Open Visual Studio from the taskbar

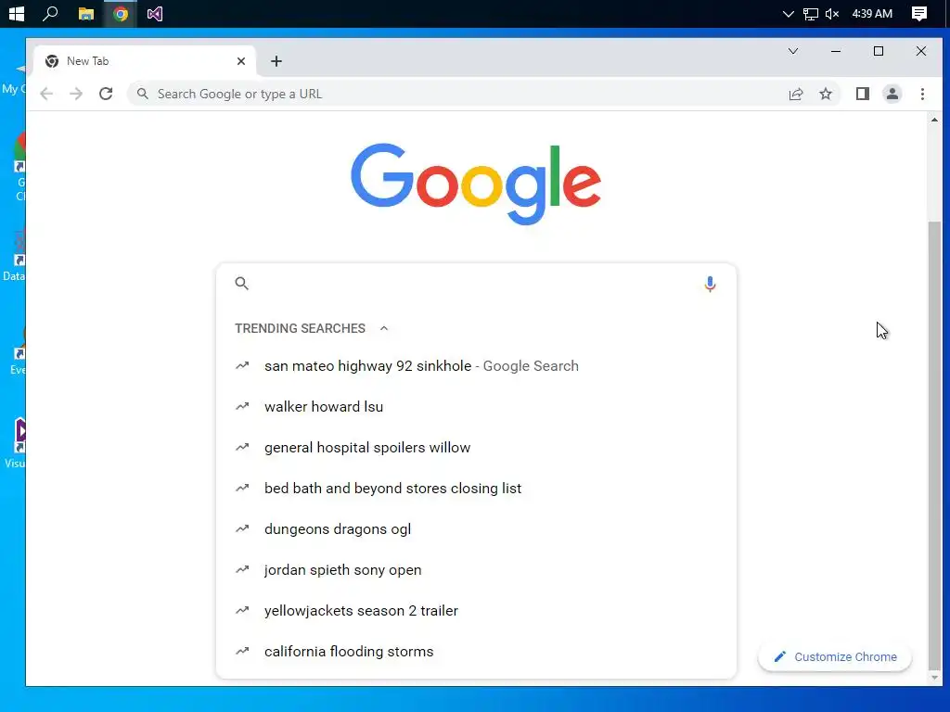coord(155,13)
